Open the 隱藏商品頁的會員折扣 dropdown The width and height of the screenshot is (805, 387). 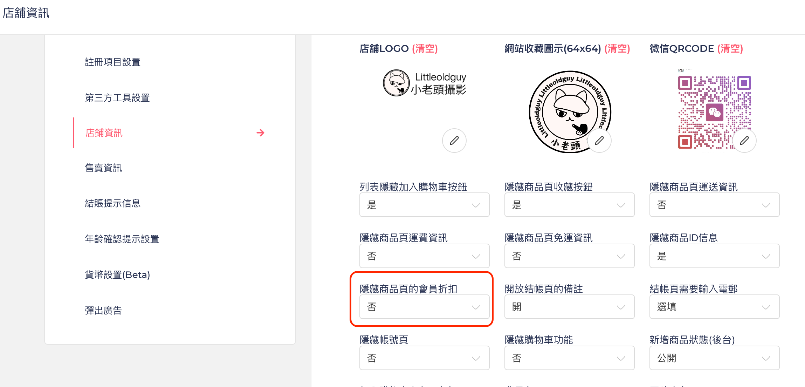click(424, 307)
